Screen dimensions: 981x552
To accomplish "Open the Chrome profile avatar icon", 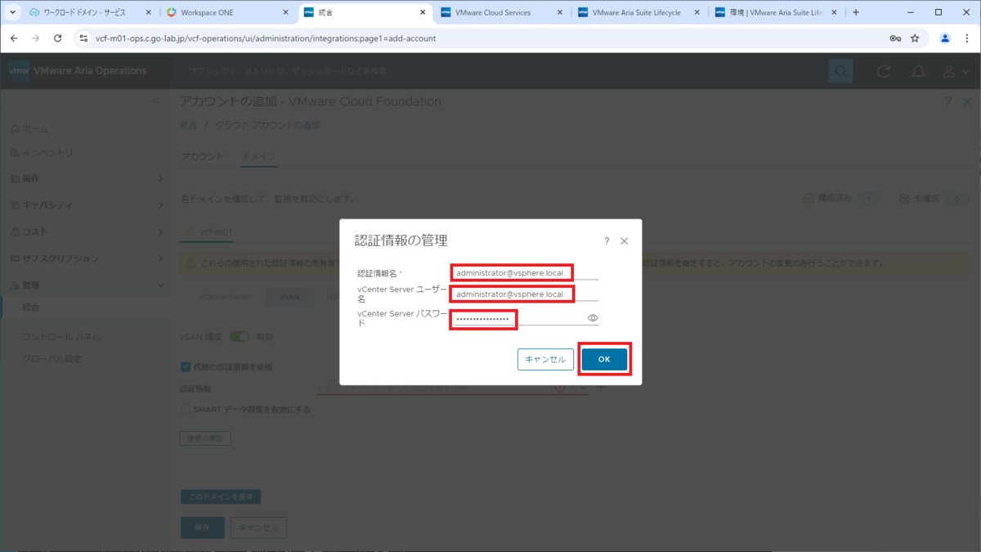I will [945, 38].
